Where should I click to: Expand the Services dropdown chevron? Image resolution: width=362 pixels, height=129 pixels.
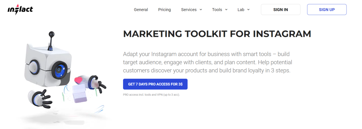[x=201, y=9]
